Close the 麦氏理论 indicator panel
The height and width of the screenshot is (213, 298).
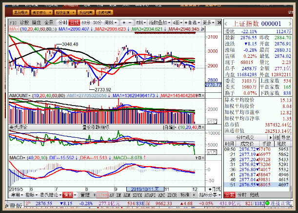(x=203, y=127)
